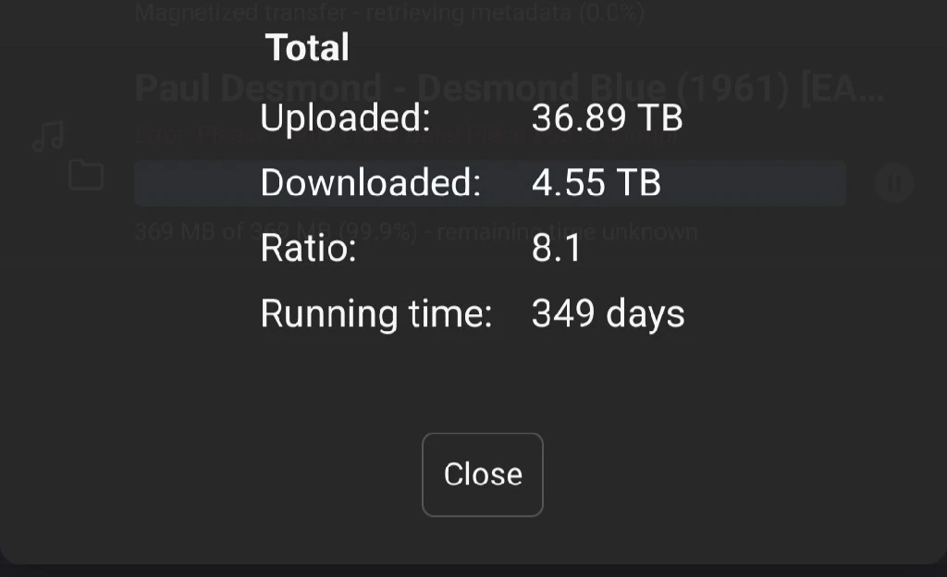Click the 4.55 TB downloaded value
The image size is (947, 577).
tap(596, 182)
